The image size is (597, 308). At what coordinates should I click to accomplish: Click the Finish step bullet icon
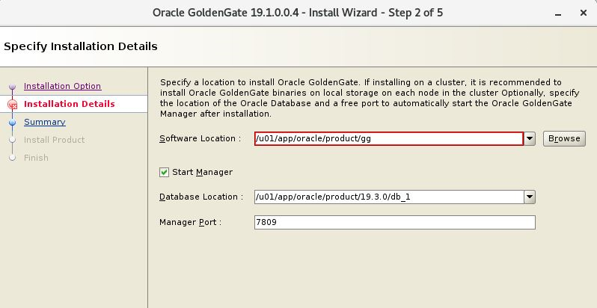point(13,158)
